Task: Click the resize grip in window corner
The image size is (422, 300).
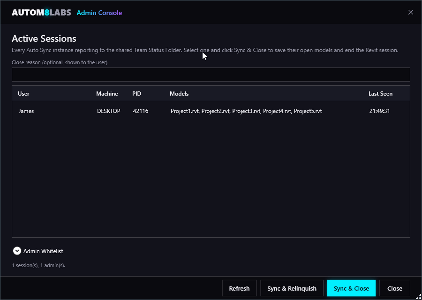Action: [x=419, y=297]
